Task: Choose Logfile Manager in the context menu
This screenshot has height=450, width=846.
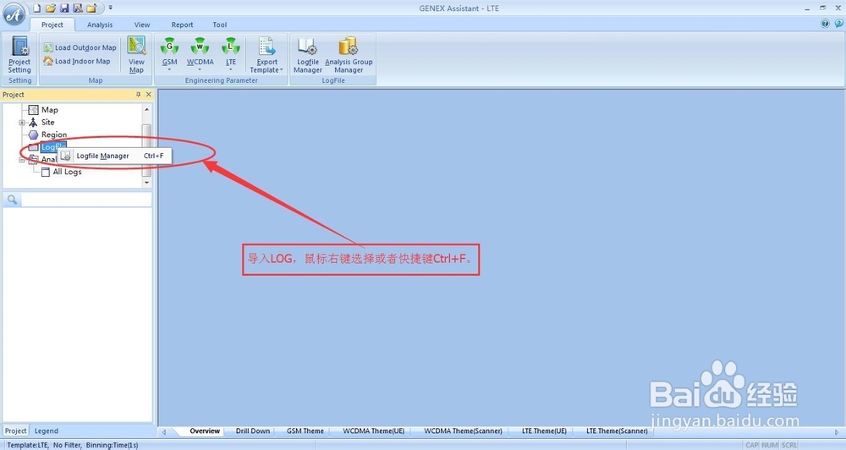Action: pyautogui.click(x=114, y=156)
